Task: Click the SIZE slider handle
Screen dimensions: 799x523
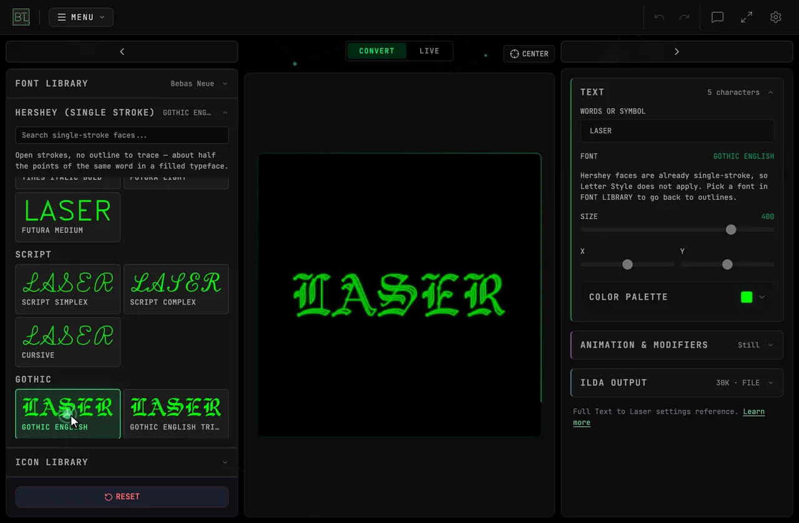Action: (731, 230)
